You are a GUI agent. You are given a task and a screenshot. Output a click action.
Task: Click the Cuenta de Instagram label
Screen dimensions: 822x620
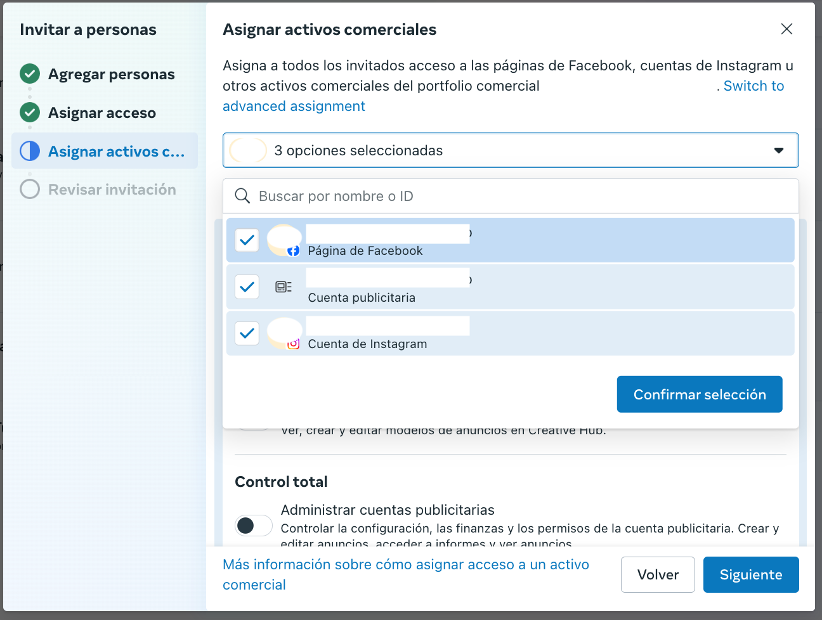coord(367,344)
